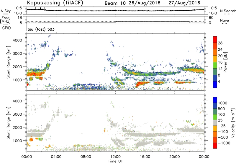Viewport: 236px width, 163px height.
Task: Click the power panel Slant Range label
Action: pyautogui.click(x=8, y=62)
